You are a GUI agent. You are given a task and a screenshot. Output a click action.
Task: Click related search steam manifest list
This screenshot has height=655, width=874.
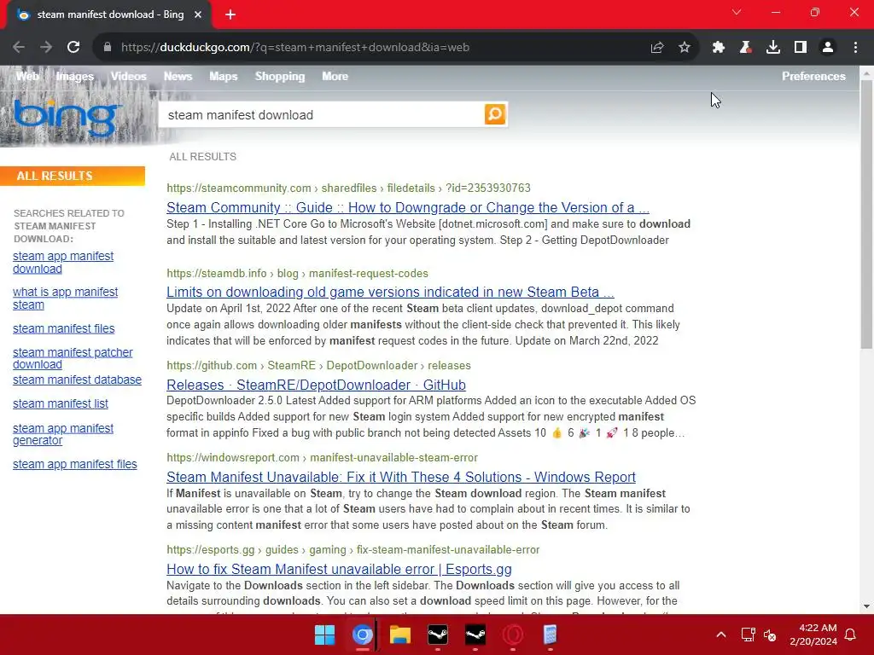pyautogui.click(x=61, y=403)
